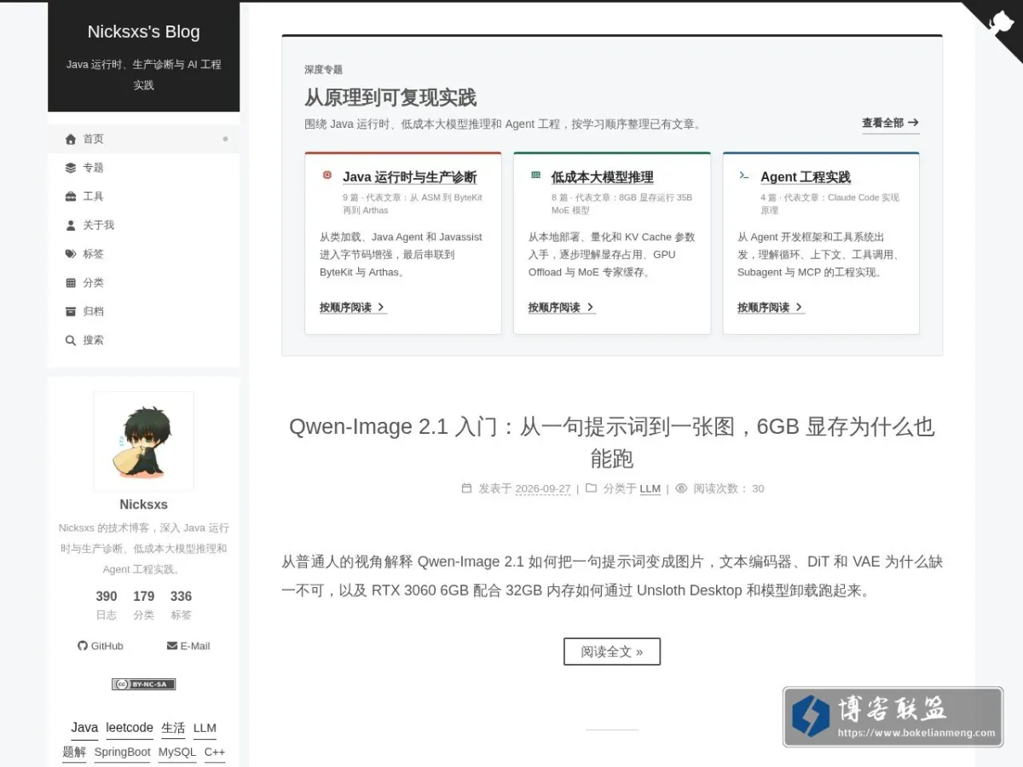Click the 336 标签 tags count

181,604
